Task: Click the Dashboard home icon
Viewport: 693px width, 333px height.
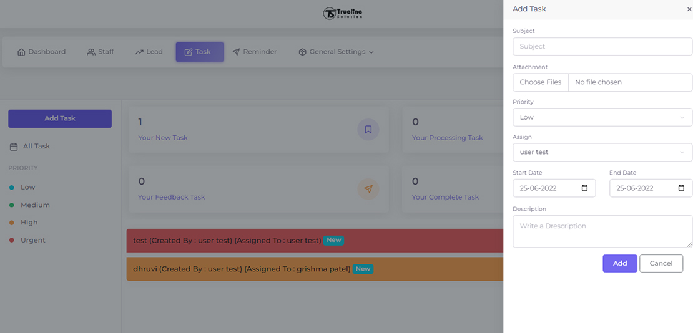Action: click(21, 52)
